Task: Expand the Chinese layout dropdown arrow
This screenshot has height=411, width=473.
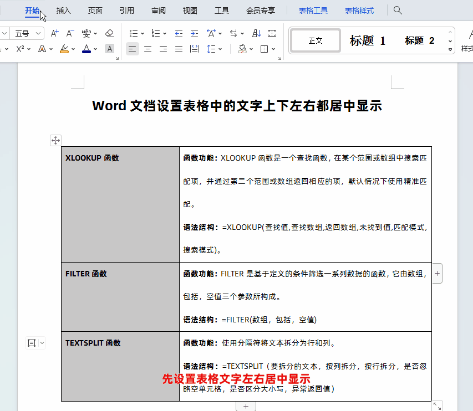Action: click(x=220, y=33)
